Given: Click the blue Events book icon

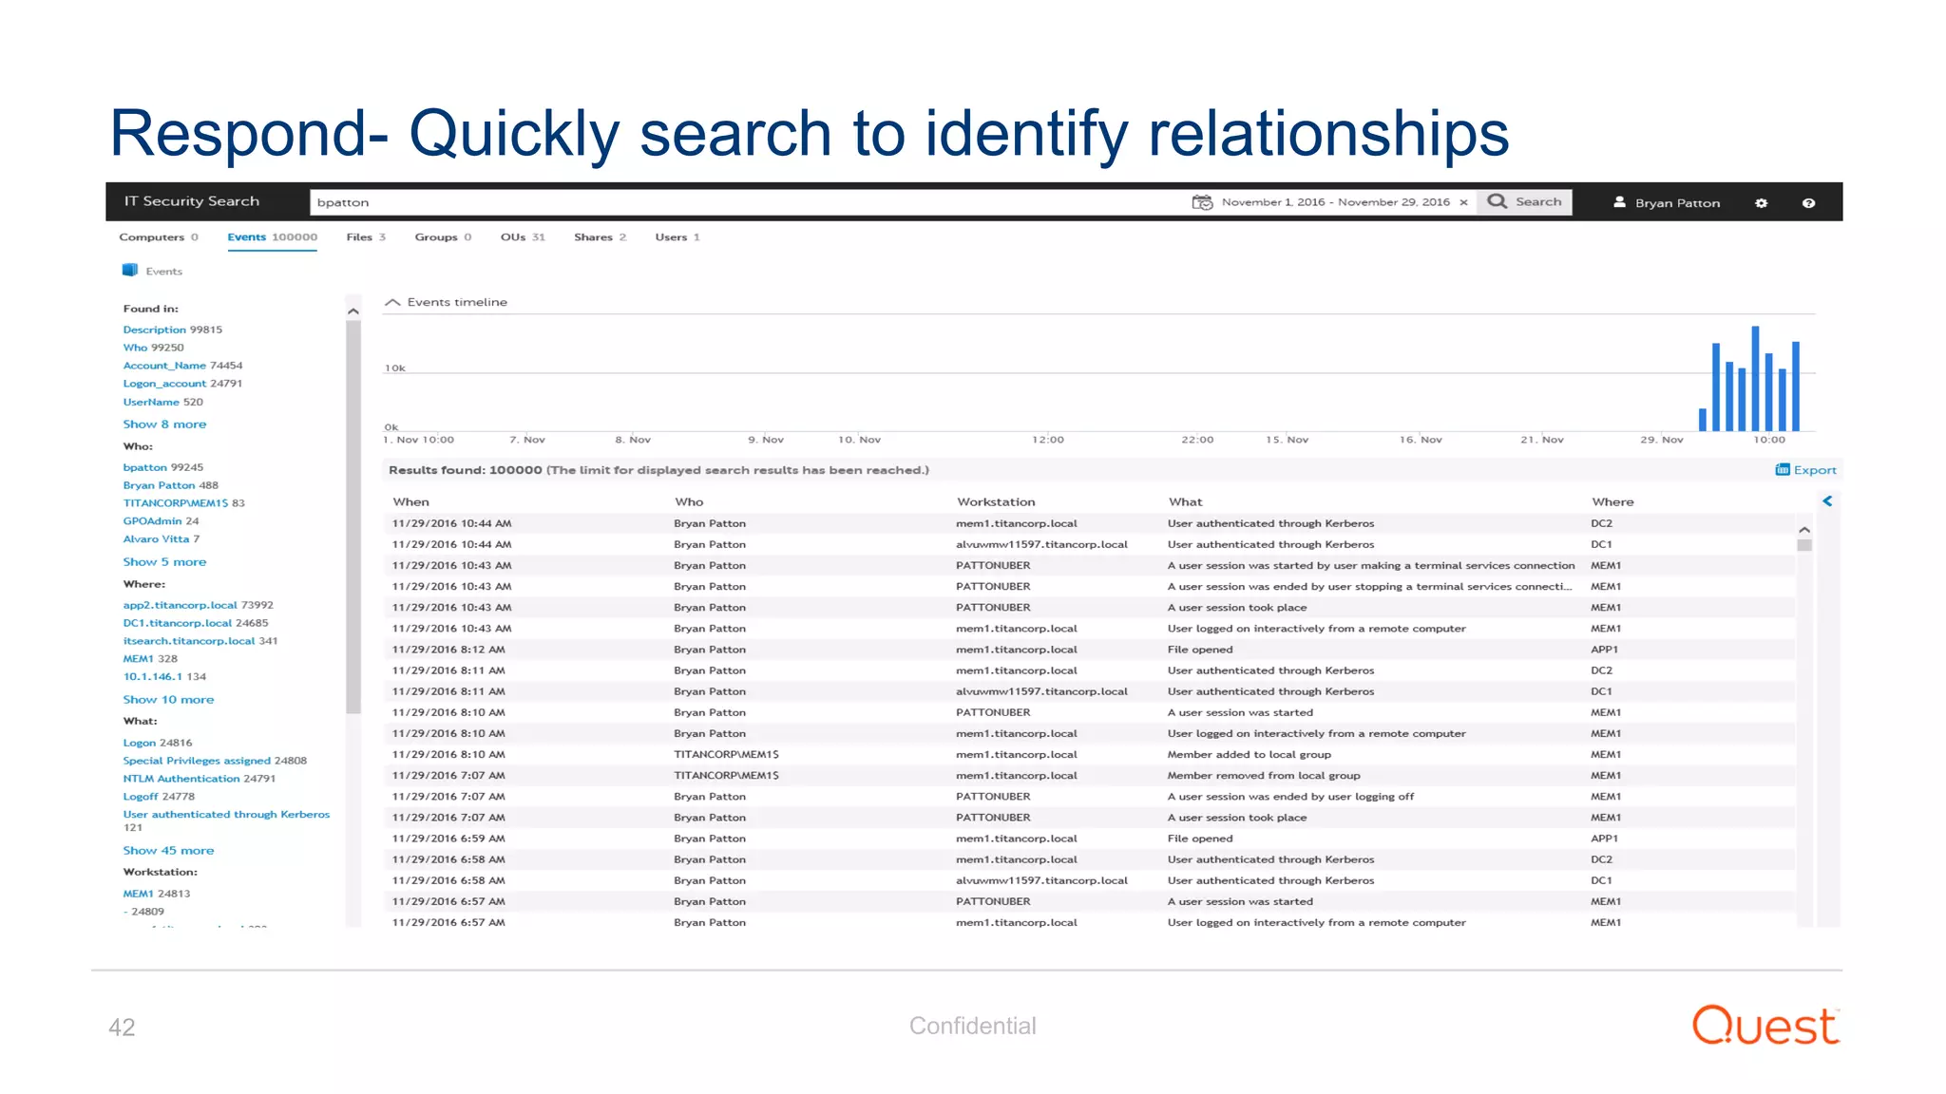Looking at the screenshot, I should (130, 271).
